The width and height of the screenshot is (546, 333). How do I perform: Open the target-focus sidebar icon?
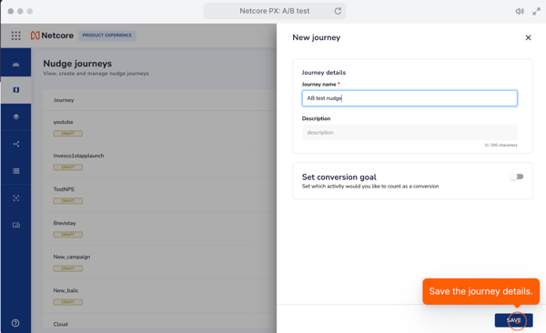coord(16,197)
